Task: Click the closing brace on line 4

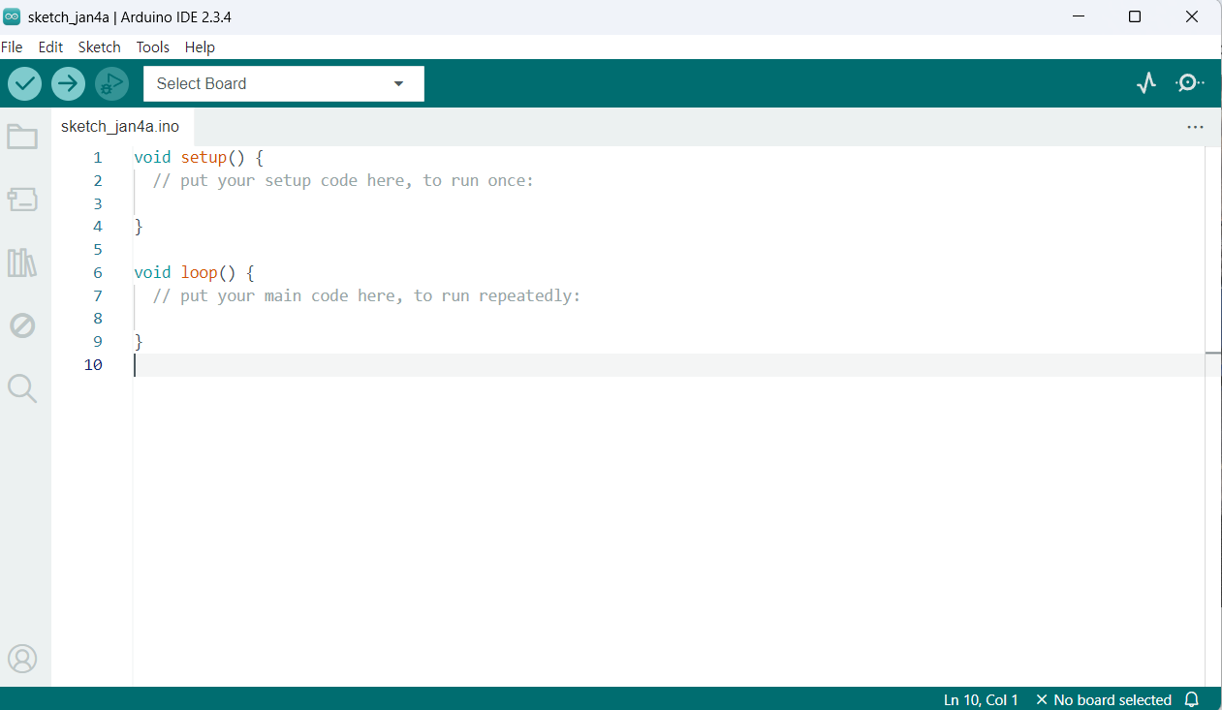Action: tap(139, 227)
